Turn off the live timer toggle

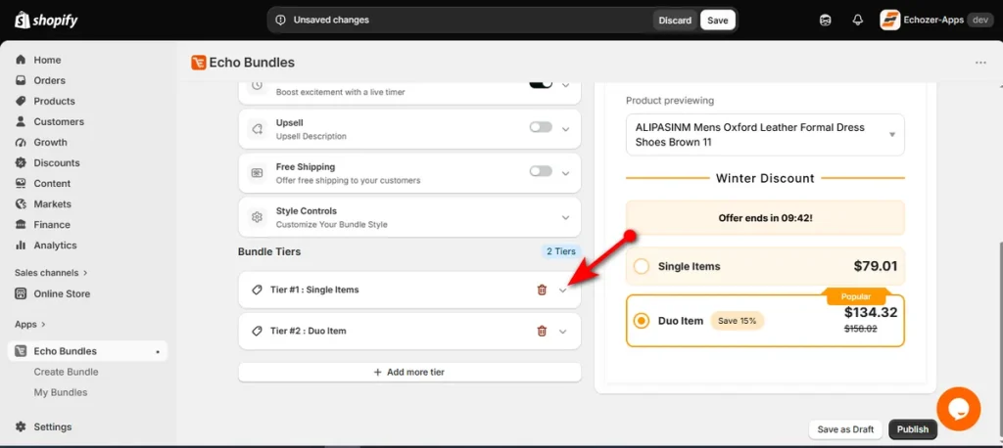click(x=541, y=84)
